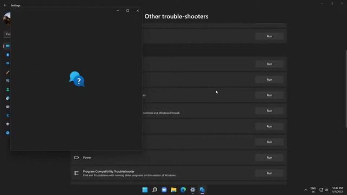This screenshot has height=195, width=347.
Task: Maximize the Get Help window
Action: point(128,11)
